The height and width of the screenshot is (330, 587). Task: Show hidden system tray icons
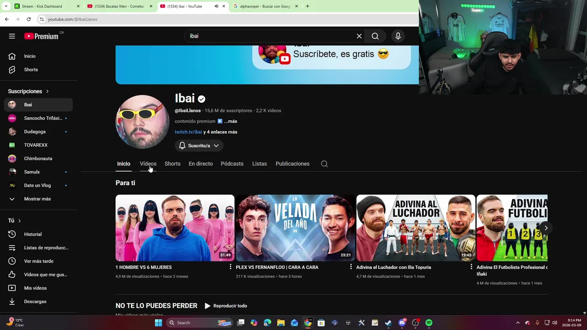pyautogui.click(x=518, y=323)
